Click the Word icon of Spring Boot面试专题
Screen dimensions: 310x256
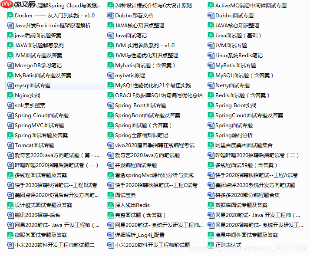pyautogui.click(x=110, y=105)
